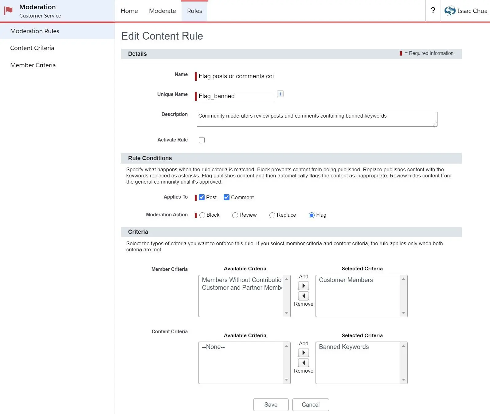Uncheck the Post checkbox
Screen dimensions: 490x414
tap(202, 197)
